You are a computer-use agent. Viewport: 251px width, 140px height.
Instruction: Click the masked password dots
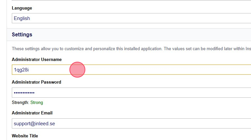[24, 93]
